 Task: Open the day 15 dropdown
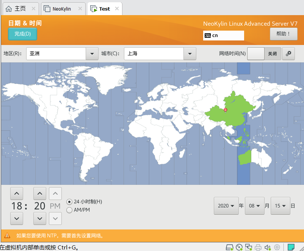(280, 206)
